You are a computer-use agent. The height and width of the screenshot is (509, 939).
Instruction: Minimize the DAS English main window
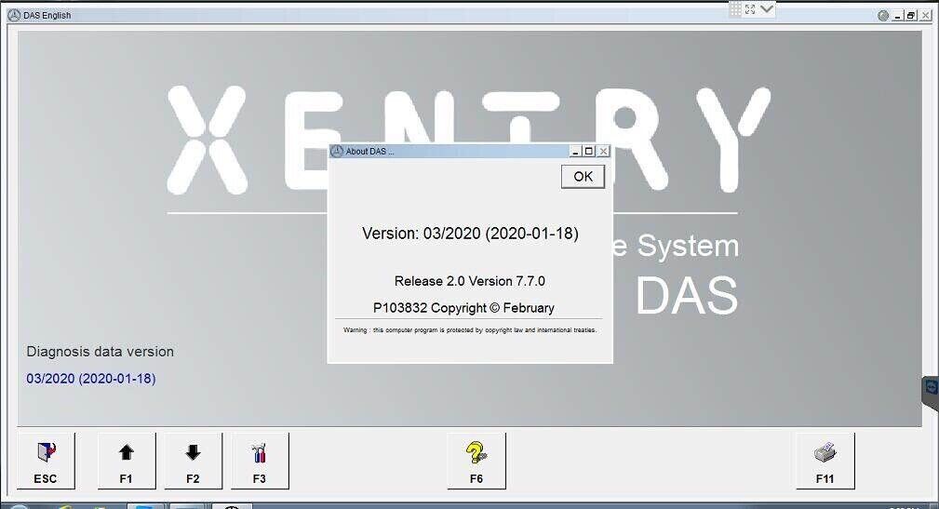(x=898, y=16)
